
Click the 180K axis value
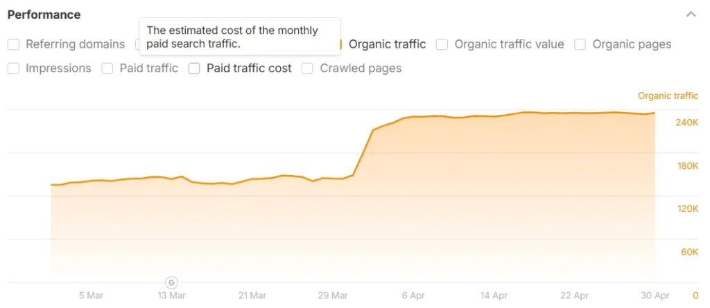pos(687,166)
